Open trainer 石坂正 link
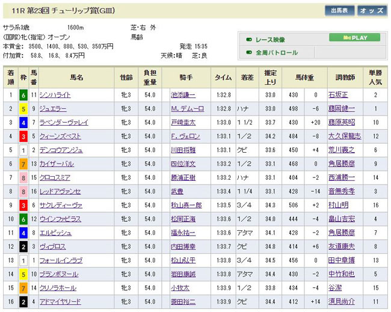391x312 pixels. pos(337,95)
